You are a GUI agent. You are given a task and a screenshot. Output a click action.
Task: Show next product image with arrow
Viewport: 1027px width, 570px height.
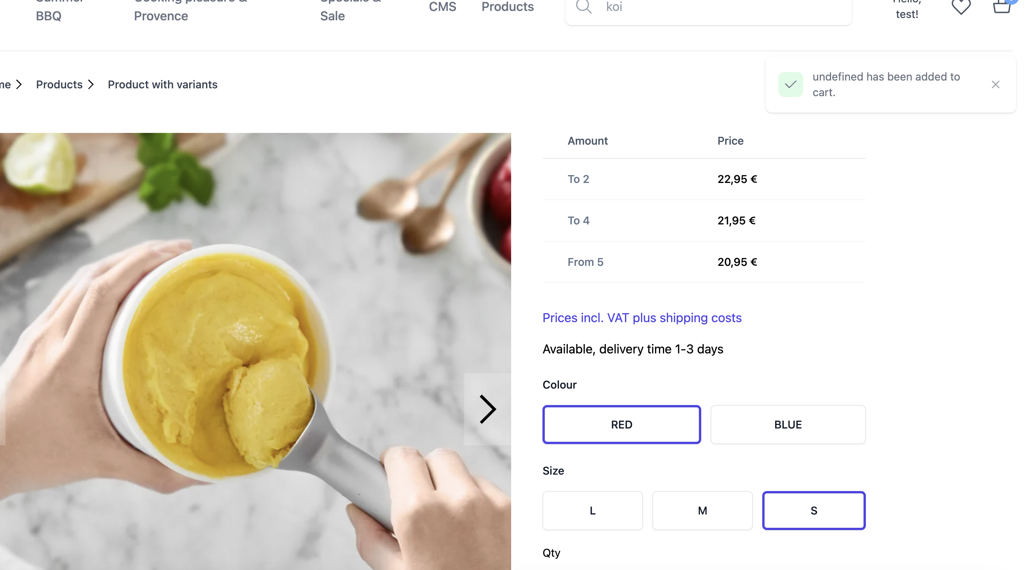[487, 409]
